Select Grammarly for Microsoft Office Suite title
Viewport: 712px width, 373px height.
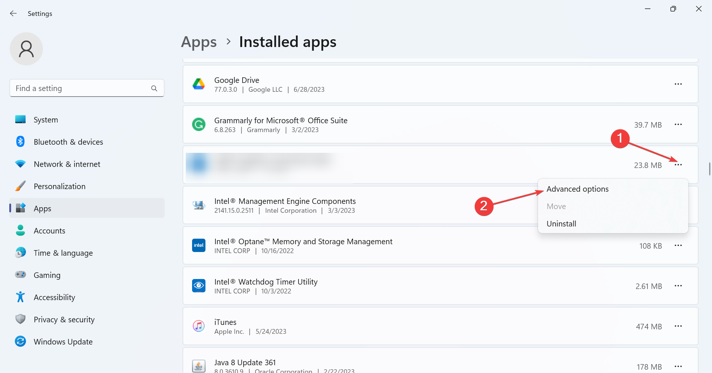pyautogui.click(x=281, y=120)
